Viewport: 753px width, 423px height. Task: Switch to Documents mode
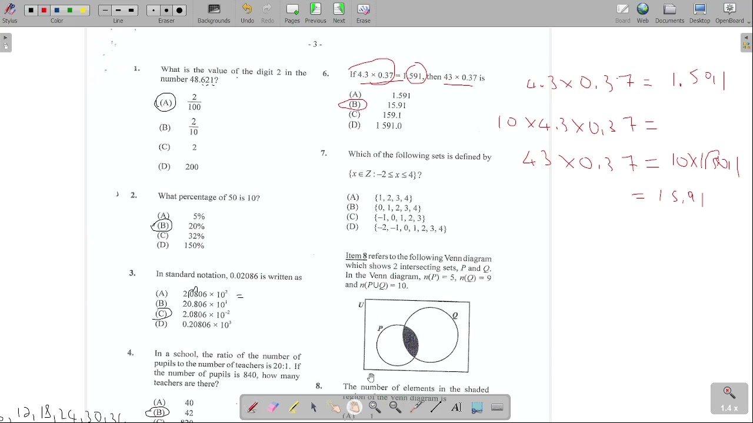click(669, 13)
